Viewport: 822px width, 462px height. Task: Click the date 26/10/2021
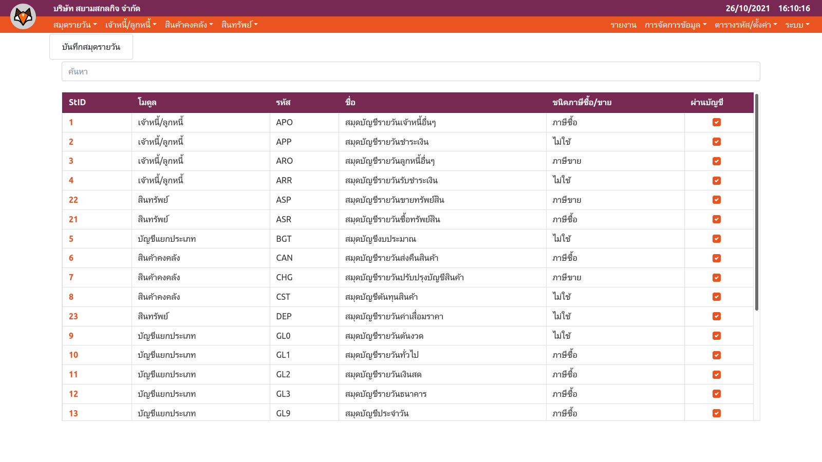tap(748, 8)
